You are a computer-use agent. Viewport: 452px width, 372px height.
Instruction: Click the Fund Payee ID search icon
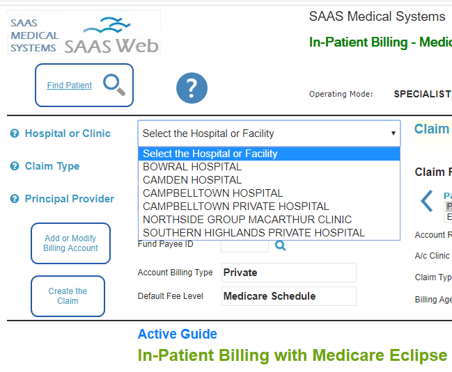point(280,245)
